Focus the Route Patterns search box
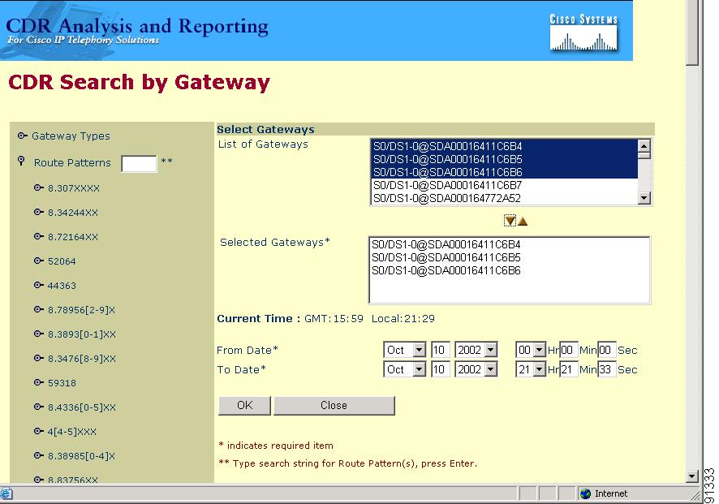The height and width of the screenshot is (504, 719). 139,164
